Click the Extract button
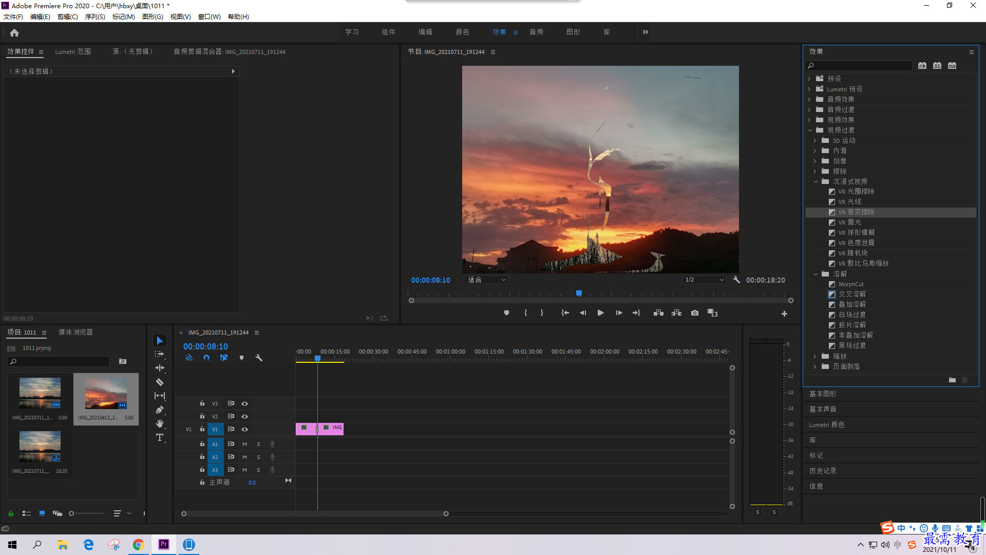986x555 pixels. click(x=677, y=313)
